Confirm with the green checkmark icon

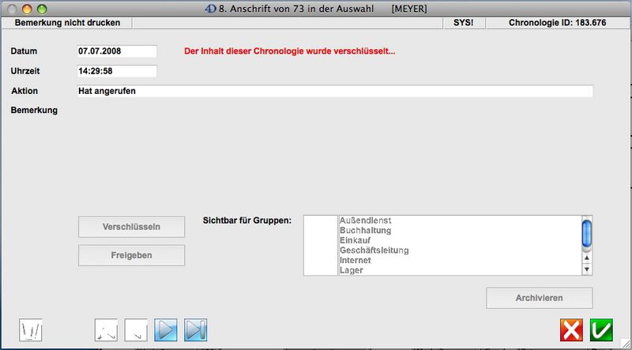click(601, 329)
